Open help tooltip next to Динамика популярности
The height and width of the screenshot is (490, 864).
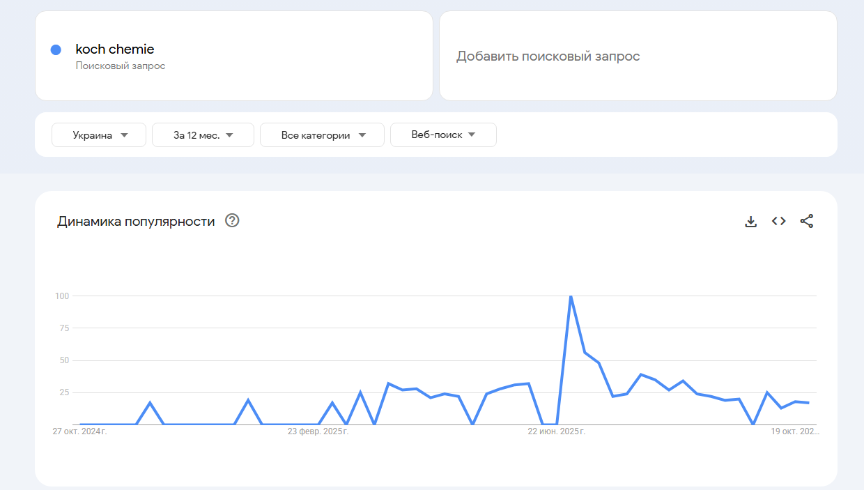click(232, 221)
